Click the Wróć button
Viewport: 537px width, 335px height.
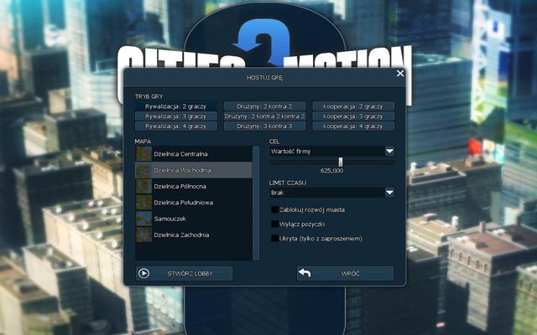[345, 274]
